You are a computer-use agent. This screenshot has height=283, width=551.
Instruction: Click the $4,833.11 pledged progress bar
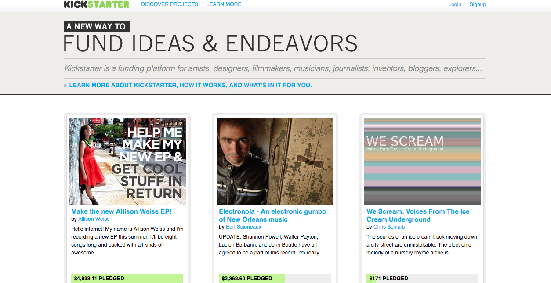click(x=127, y=278)
